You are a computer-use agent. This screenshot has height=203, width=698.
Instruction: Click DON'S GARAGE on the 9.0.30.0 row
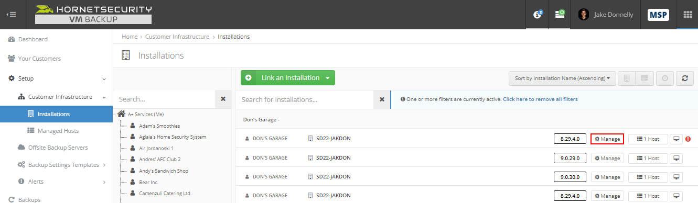click(270, 177)
